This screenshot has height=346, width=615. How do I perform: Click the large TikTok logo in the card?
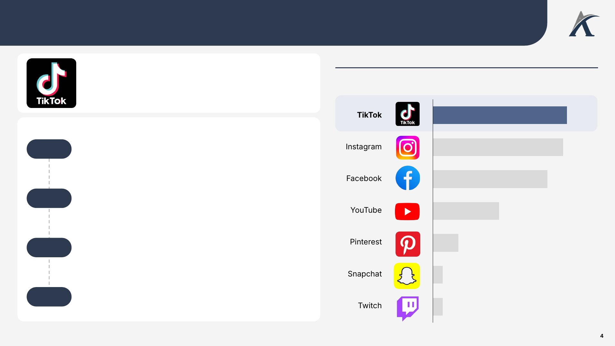tap(51, 83)
